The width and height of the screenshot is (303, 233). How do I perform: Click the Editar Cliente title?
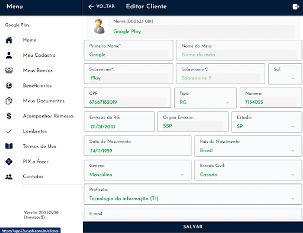[146, 6]
